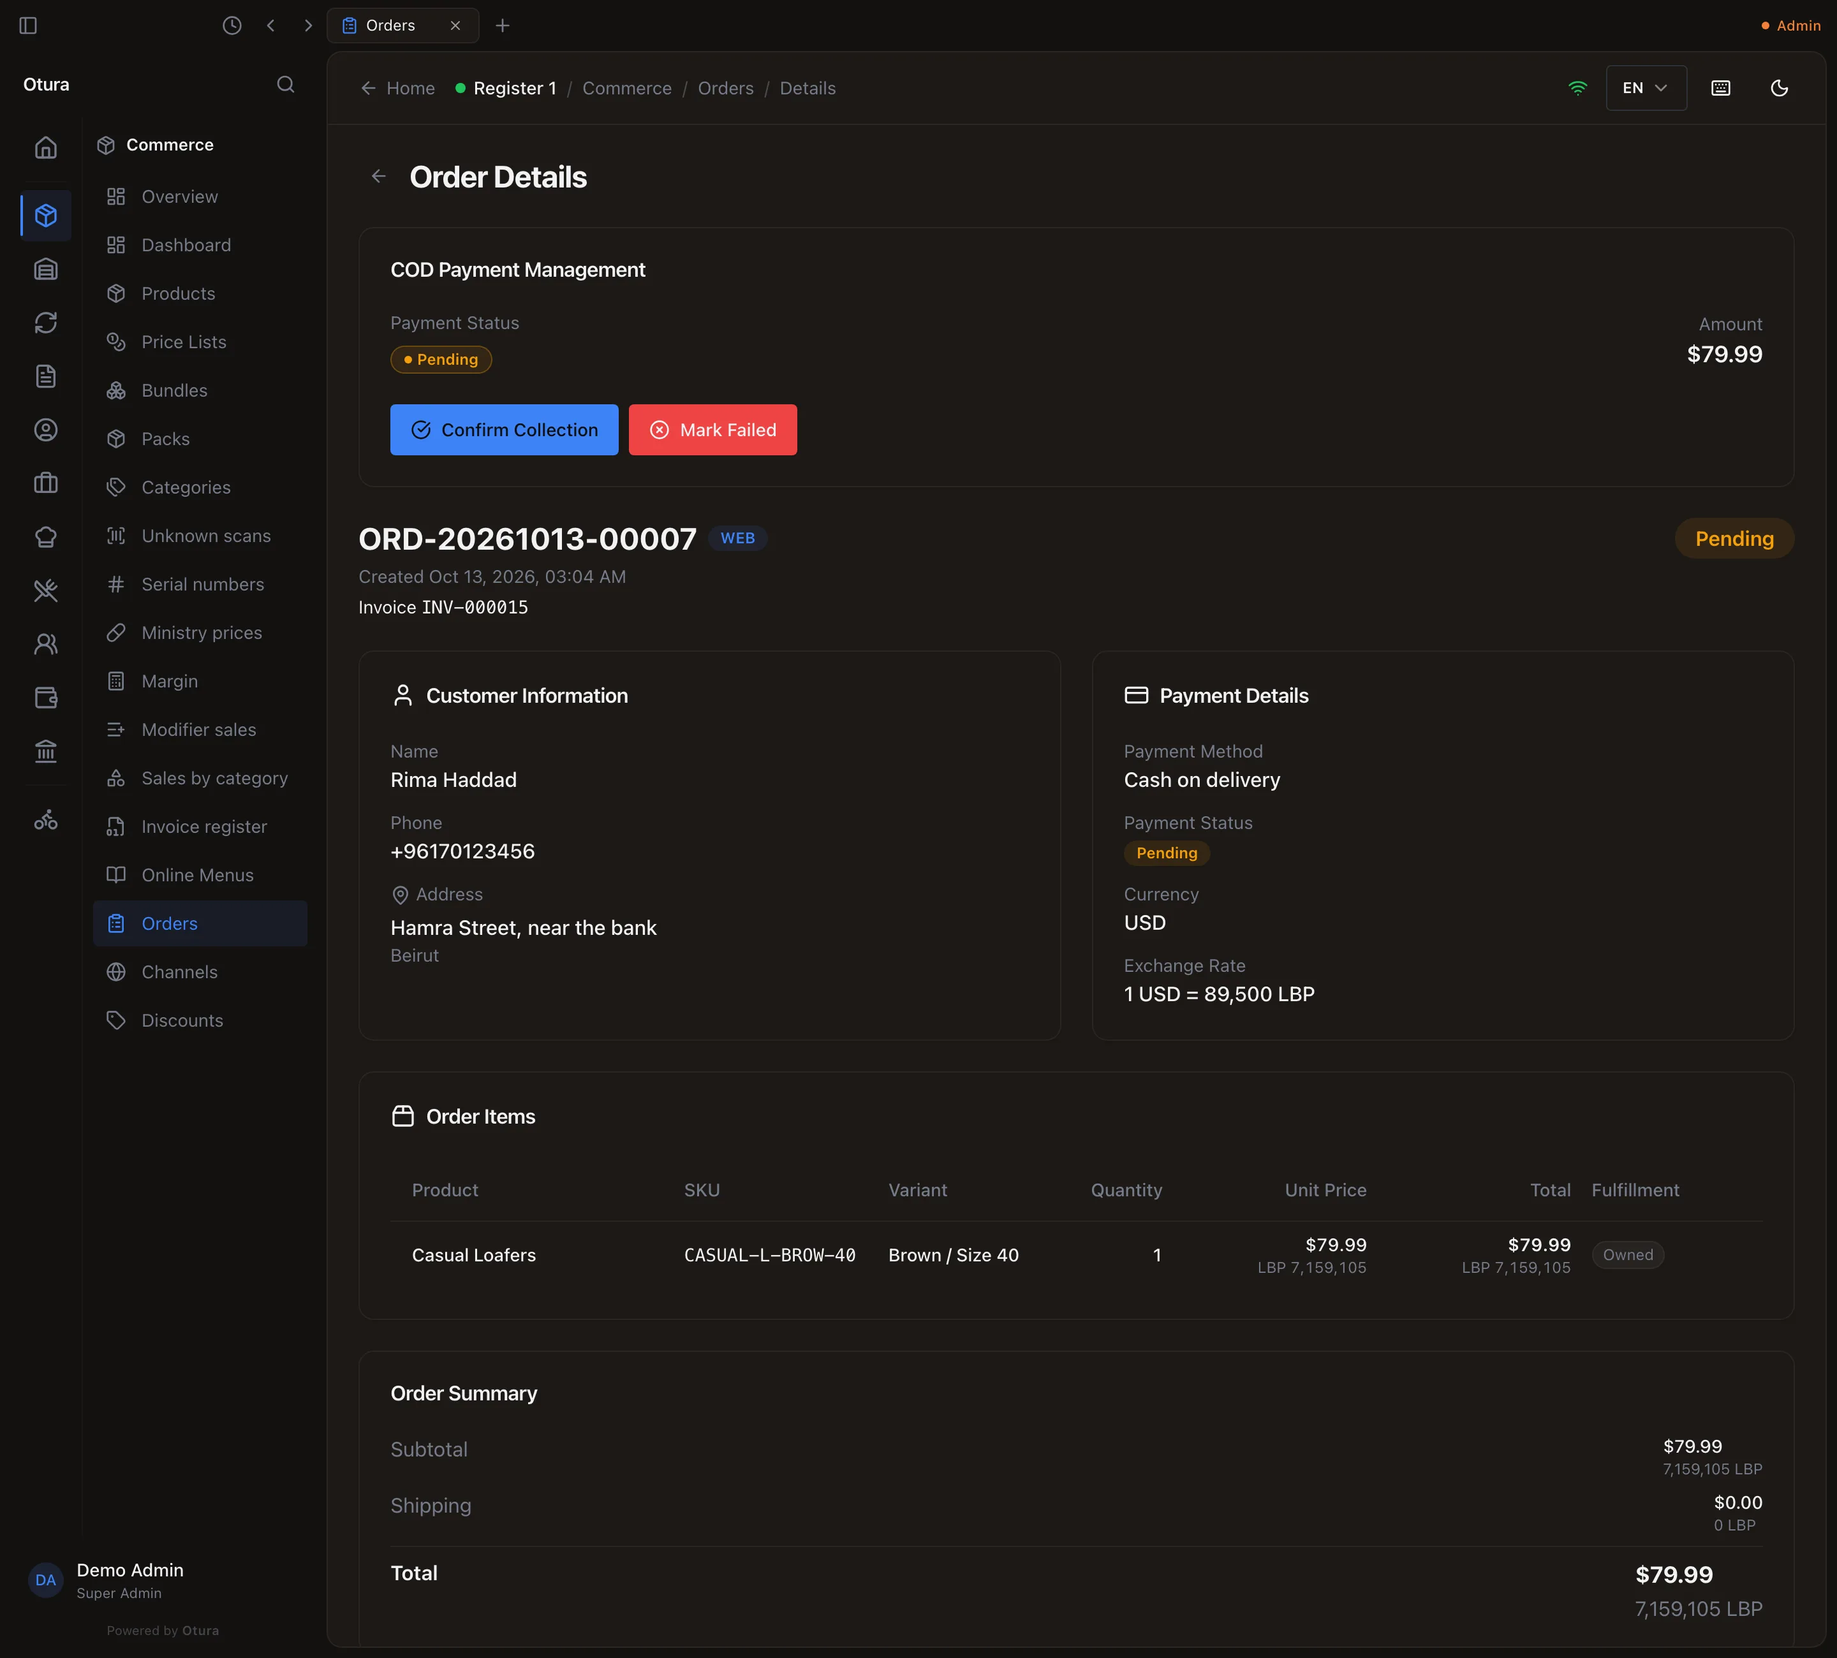
Task: Open the history clock icon
Action: [232, 26]
